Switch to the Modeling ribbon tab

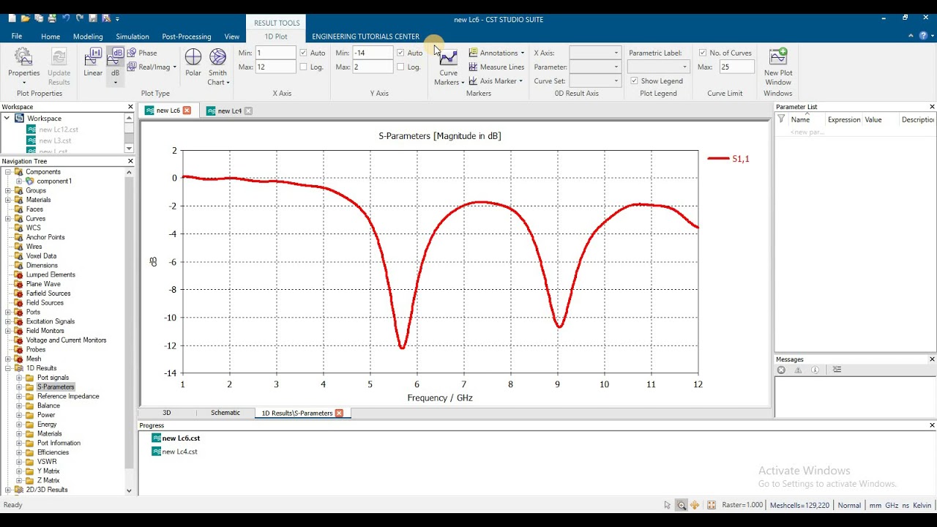88,37
